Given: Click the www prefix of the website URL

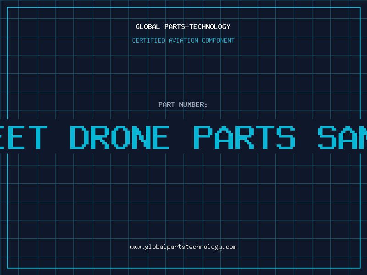Looking at the screenshot, I should click(x=136, y=247).
